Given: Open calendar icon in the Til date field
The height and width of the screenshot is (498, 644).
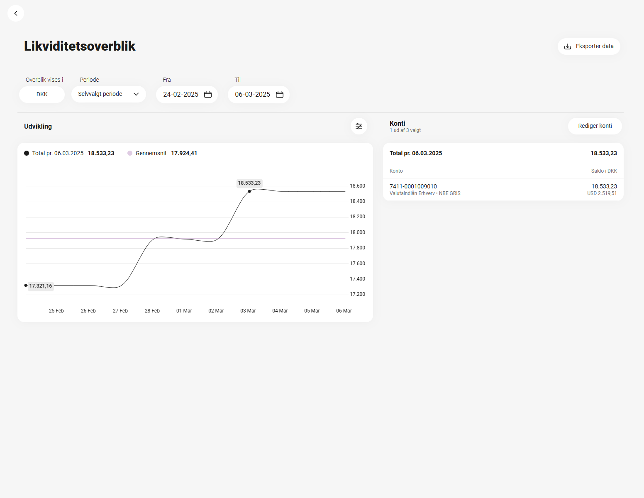Looking at the screenshot, I should click(280, 95).
